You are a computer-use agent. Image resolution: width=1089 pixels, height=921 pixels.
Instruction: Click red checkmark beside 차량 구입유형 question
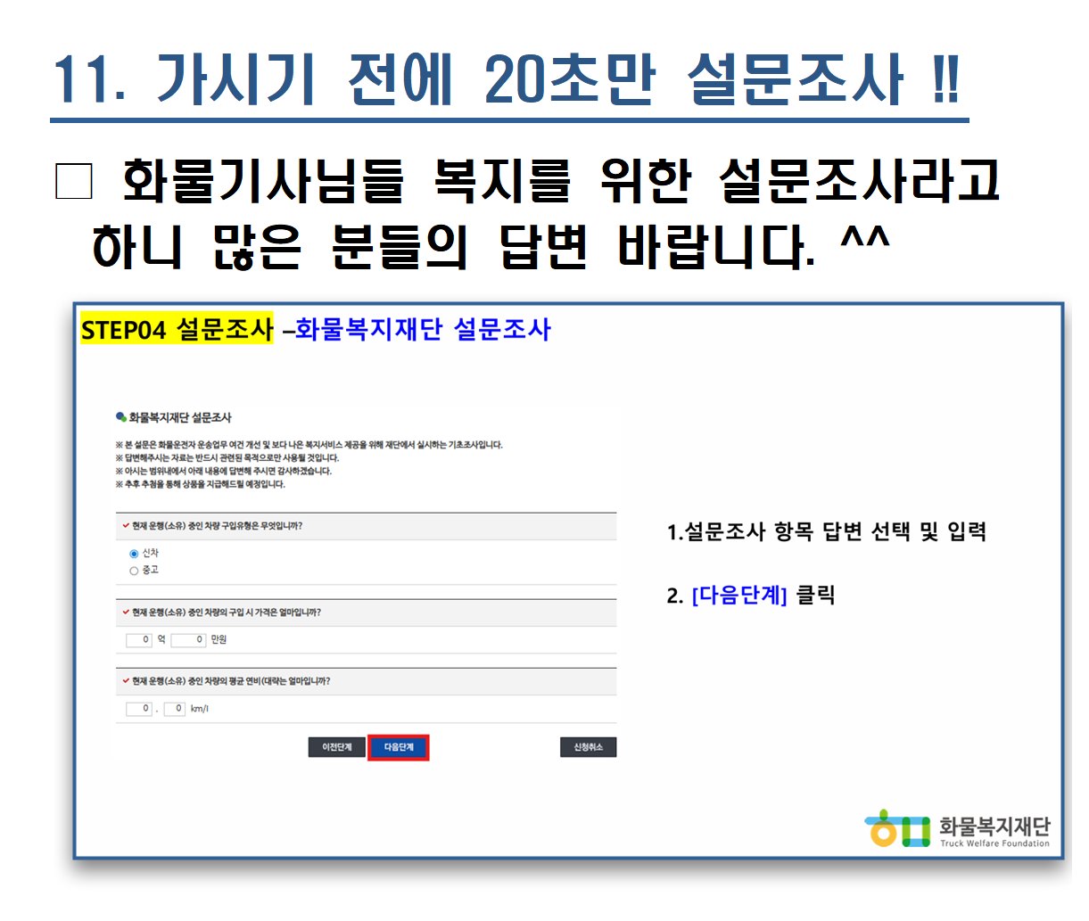(126, 526)
